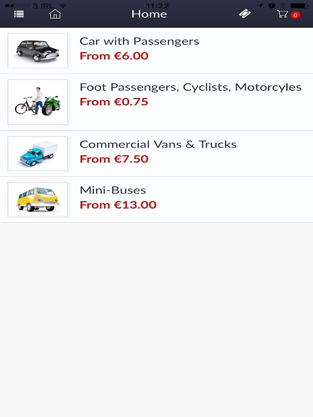Tap the Home title in header
Screen dimensions: 313x417
(x=149, y=14)
